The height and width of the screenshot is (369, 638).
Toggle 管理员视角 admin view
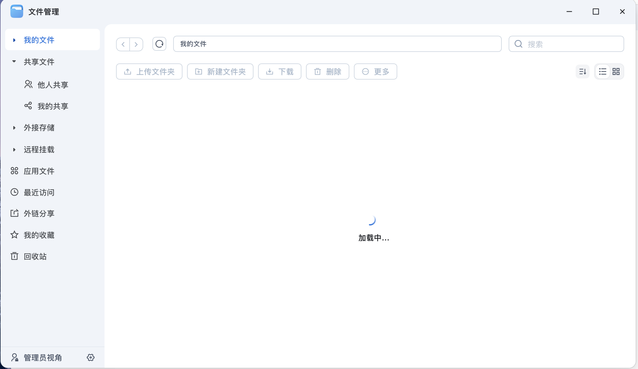(x=42, y=357)
